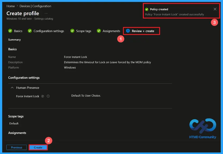Open the Devices | Configuration breadcrumb

[35, 6]
